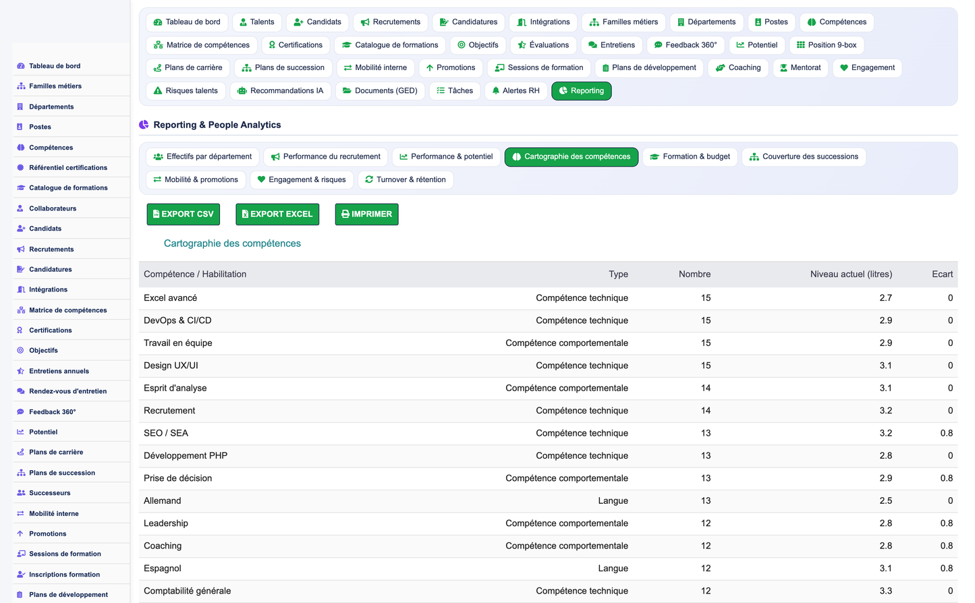Open the Talents top navigation tab
This screenshot has height=603, width=975.
click(x=256, y=22)
